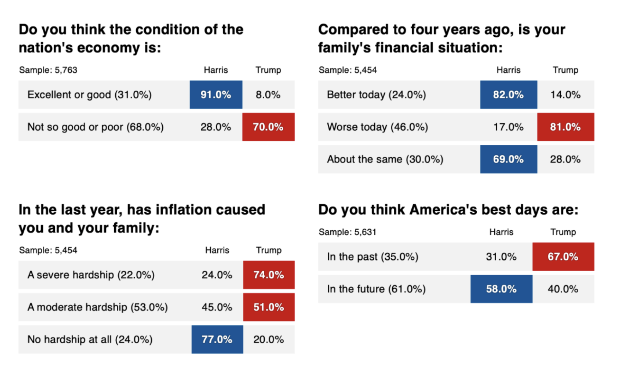
Task: Select the 'Not so good or poor' row label
Action: click(95, 127)
